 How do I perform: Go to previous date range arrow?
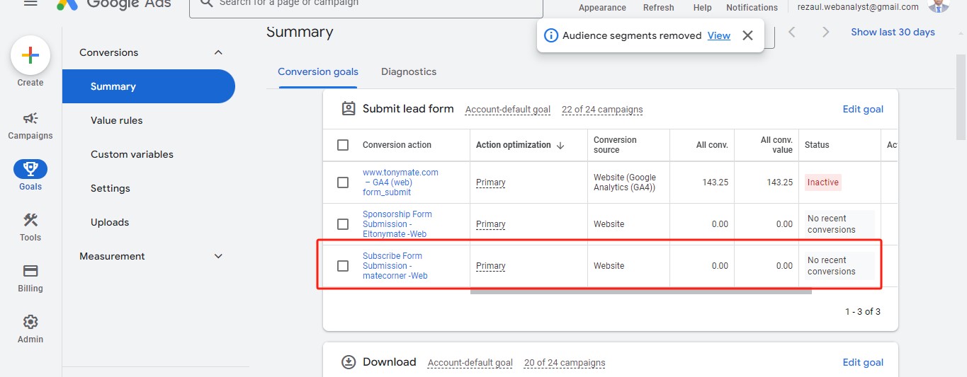pyautogui.click(x=792, y=32)
